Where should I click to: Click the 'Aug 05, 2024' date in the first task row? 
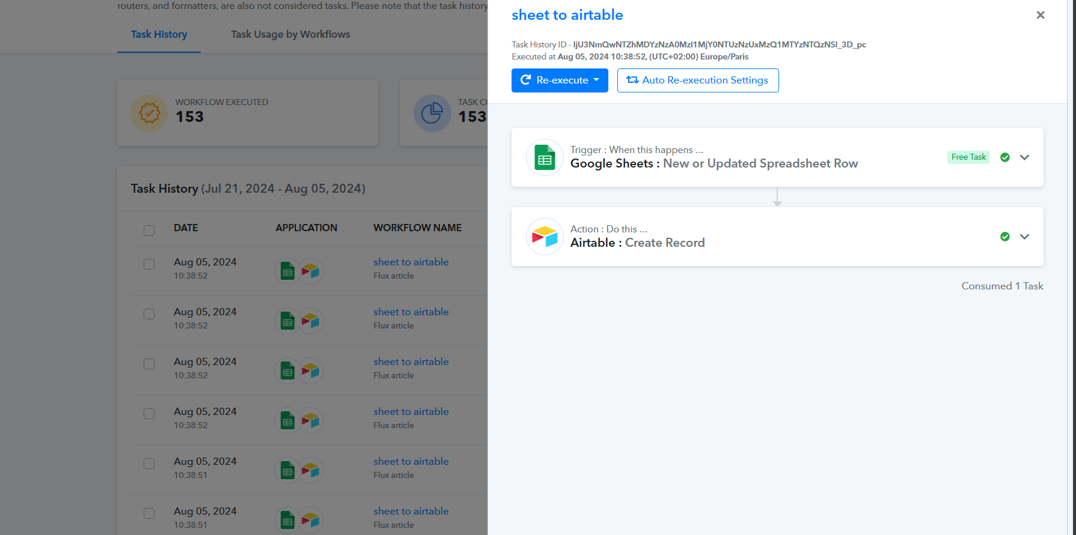point(205,262)
